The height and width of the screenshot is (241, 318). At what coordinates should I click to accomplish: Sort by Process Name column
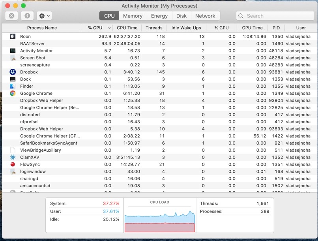[42, 28]
